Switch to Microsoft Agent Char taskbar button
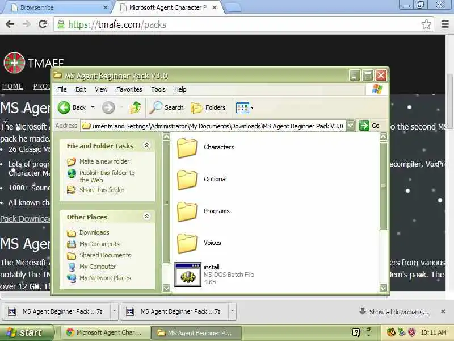This screenshot has height=341, width=454. tap(106, 333)
